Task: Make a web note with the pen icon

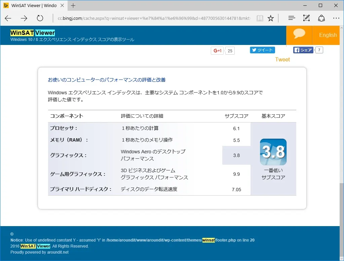Action: click(306, 18)
